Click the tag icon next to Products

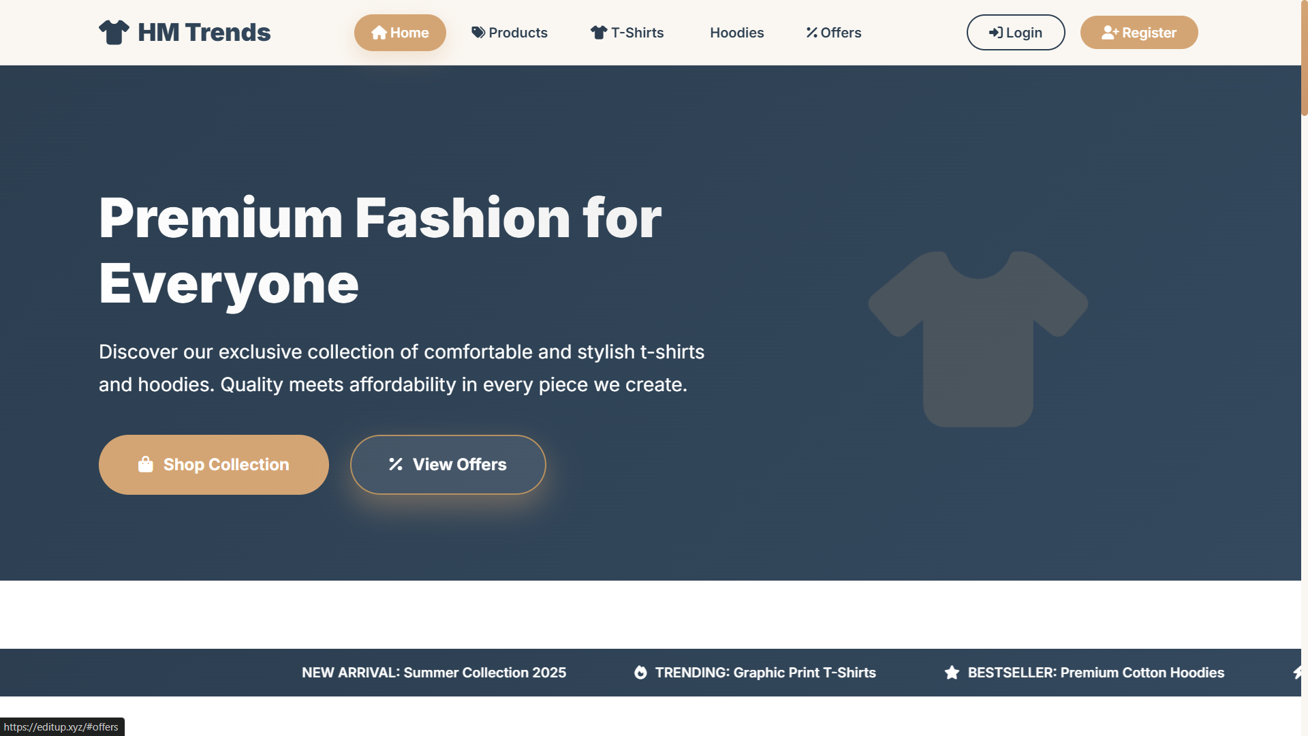477,32
